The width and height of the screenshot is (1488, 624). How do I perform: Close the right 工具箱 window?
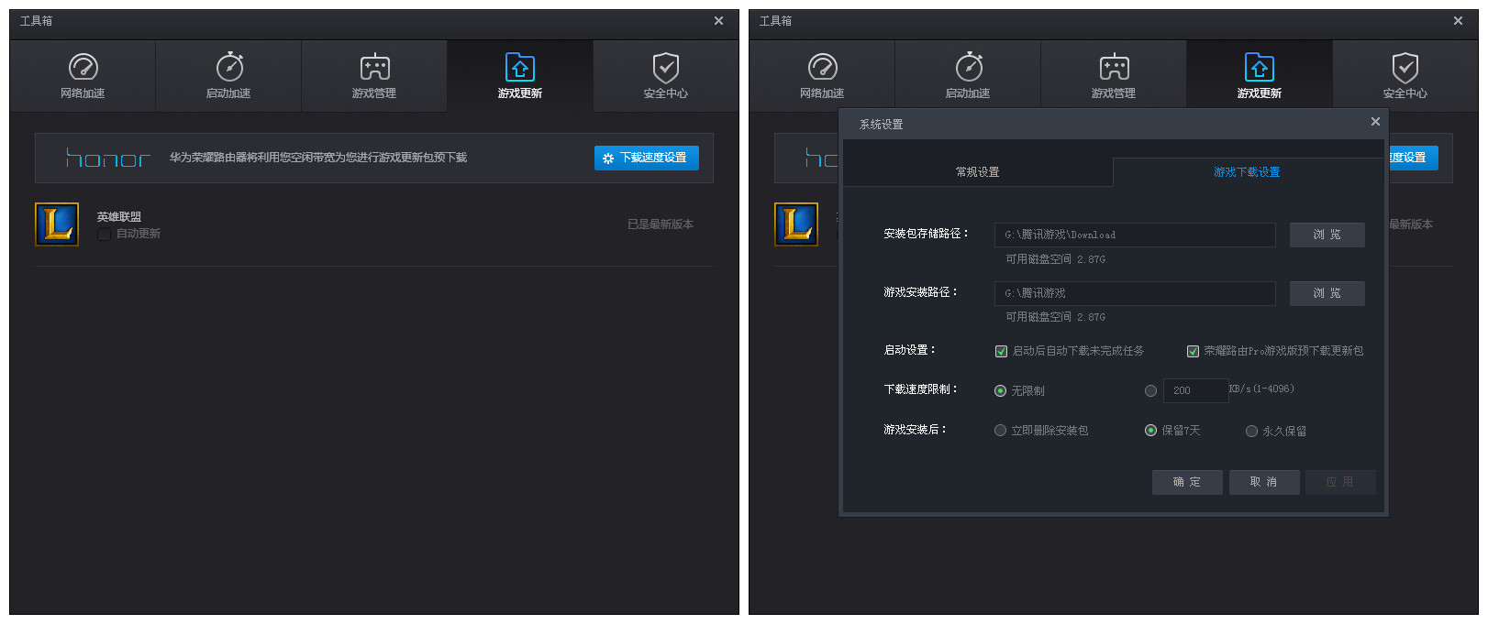tap(1458, 21)
